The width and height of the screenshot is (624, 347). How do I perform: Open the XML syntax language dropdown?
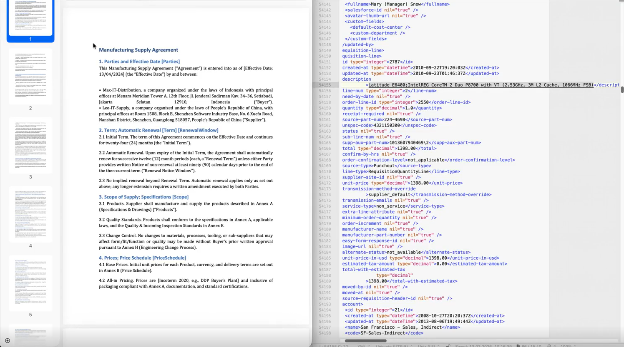[x=362, y=346]
